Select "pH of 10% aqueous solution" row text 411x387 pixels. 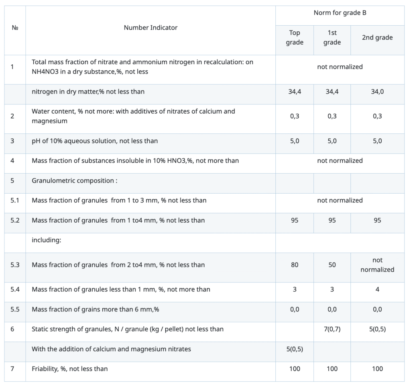95,141
